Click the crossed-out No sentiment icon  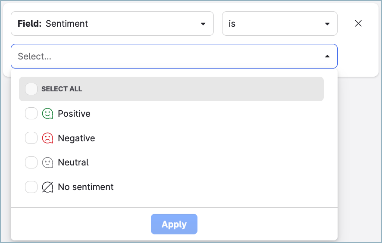point(47,187)
